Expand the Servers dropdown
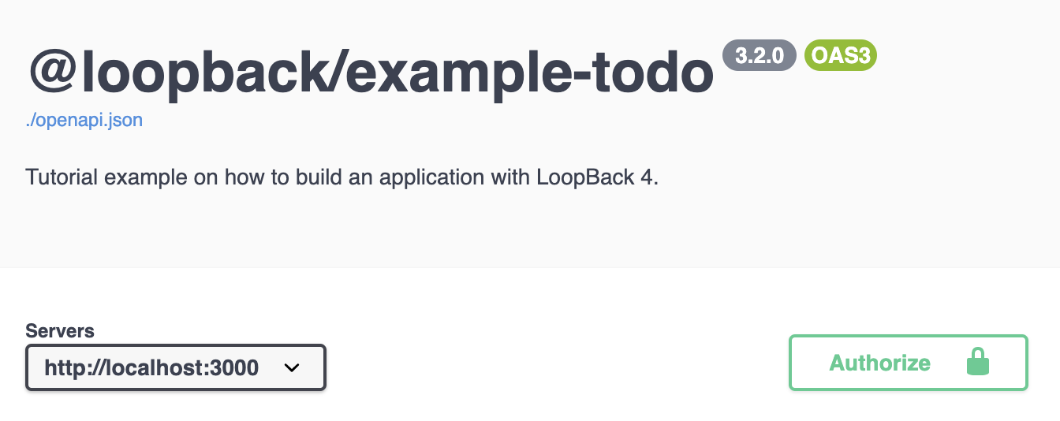The height and width of the screenshot is (421, 1060). 175,367
